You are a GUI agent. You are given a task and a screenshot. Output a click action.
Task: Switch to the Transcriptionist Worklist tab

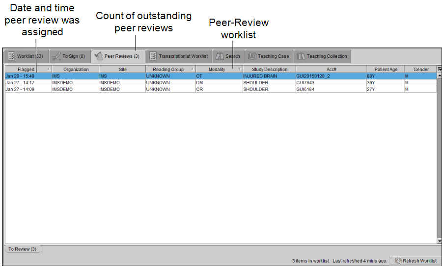pos(179,56)
